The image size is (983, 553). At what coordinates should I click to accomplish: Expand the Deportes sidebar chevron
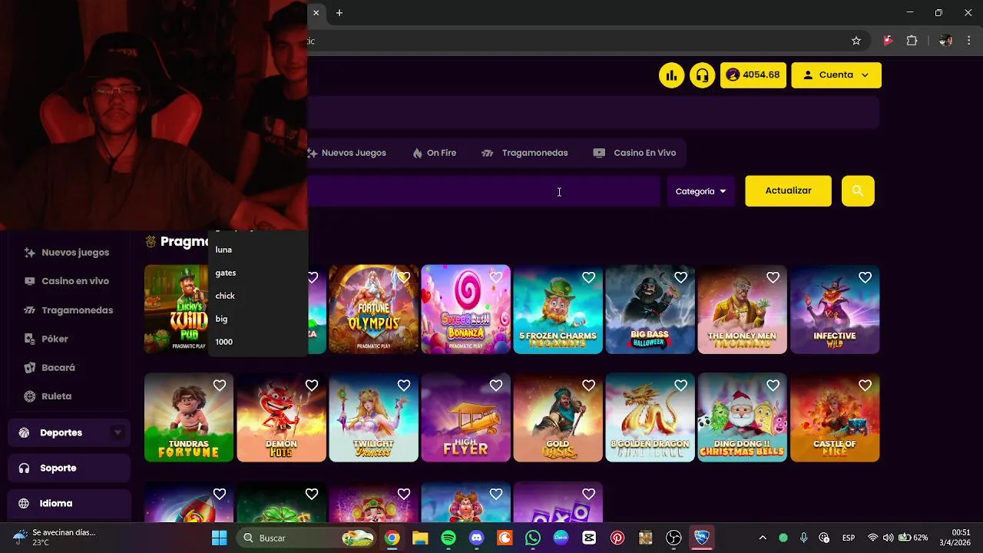[x=117, y=432]
